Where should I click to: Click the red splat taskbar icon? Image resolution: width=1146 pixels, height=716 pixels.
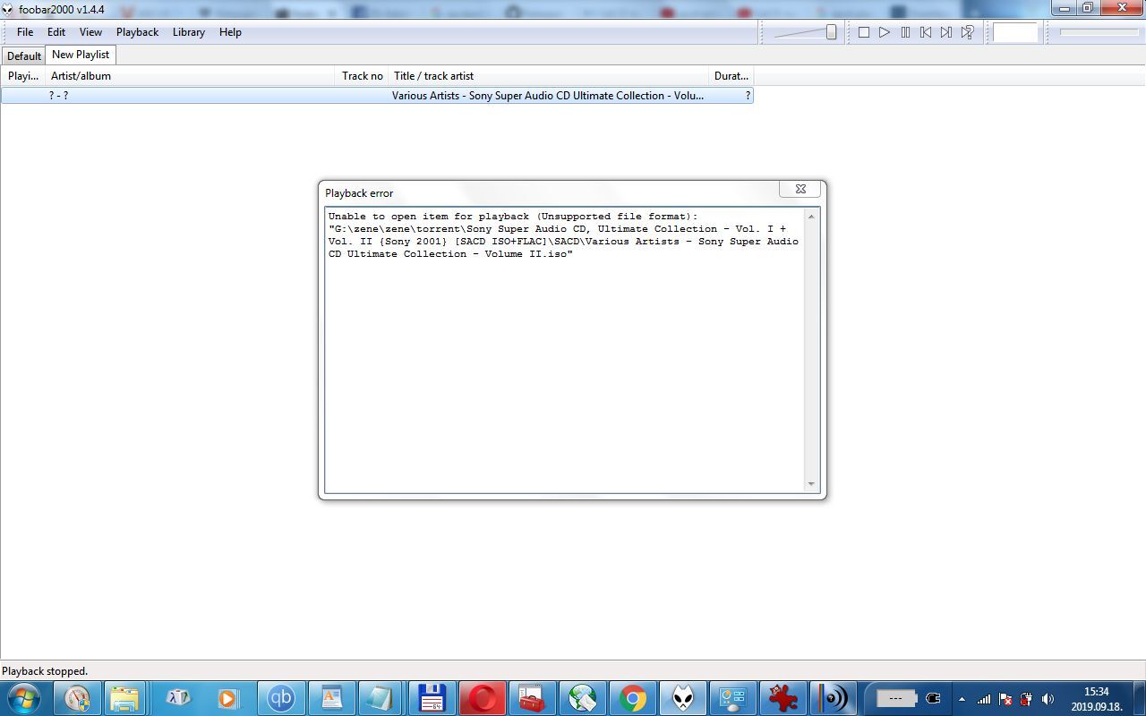point(783,698)
